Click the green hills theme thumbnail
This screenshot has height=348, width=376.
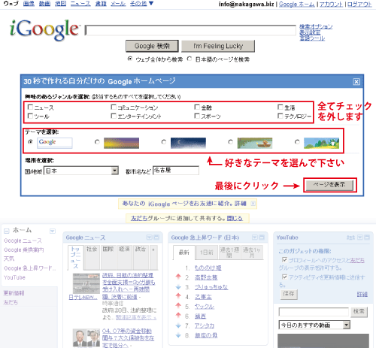point(322,143)
